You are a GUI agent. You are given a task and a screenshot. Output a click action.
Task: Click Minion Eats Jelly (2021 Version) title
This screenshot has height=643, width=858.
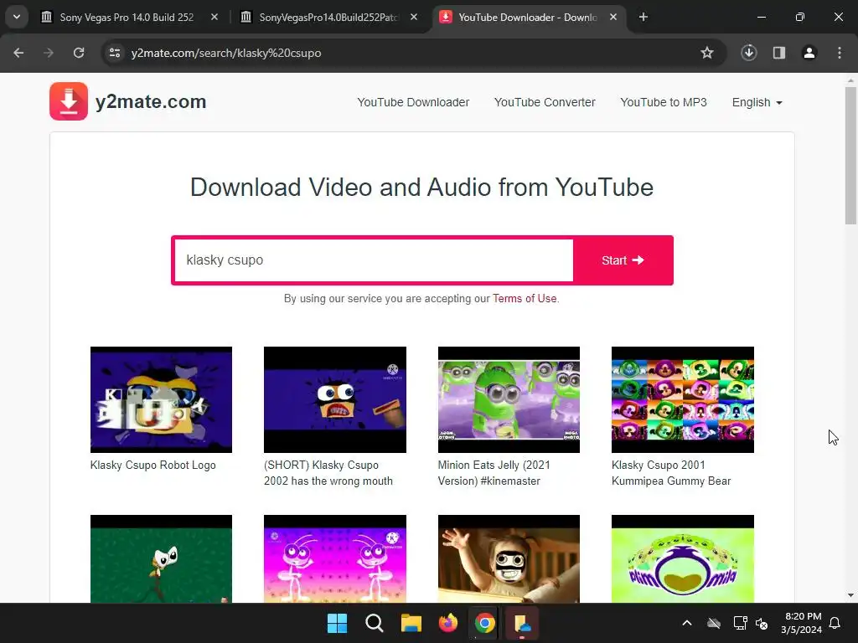click(x=494, y=473)
